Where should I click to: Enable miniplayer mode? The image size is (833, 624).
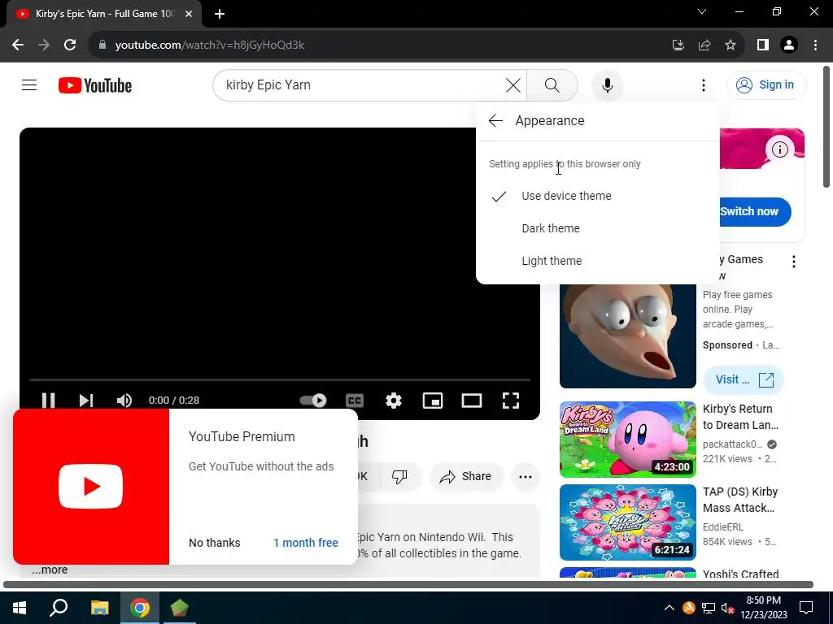pos(433,400)
